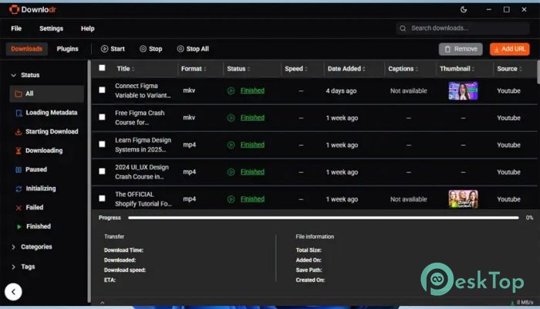
Task: Sort by Format column arrows
Action: [x=205, y=69]
